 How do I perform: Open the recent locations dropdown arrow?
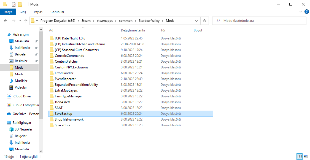[x=20, y=21]
